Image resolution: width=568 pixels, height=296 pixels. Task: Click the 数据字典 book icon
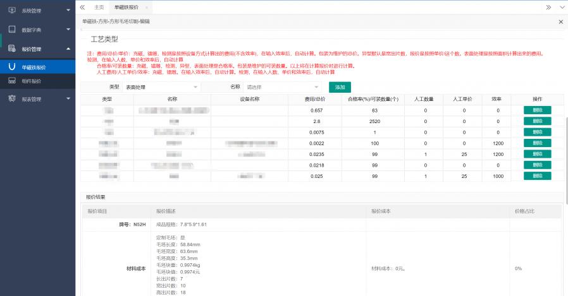click(11, 30)
